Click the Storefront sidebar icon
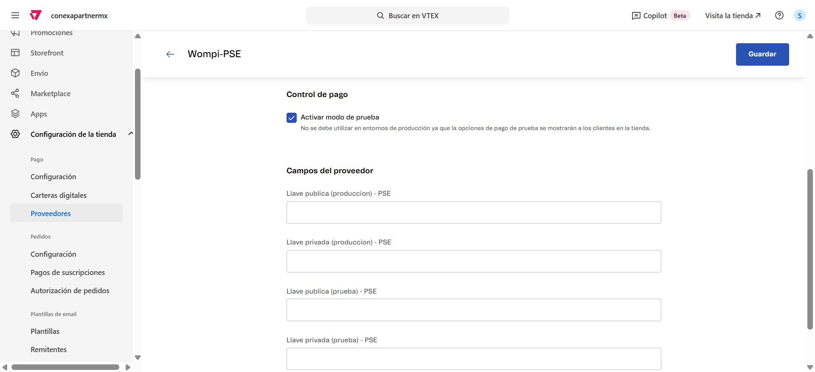The width and height of the screenshot is (815, 372). click(15, 53)
